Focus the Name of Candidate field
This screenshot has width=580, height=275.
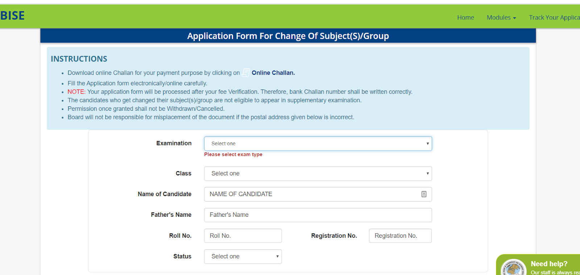[312, 194]
